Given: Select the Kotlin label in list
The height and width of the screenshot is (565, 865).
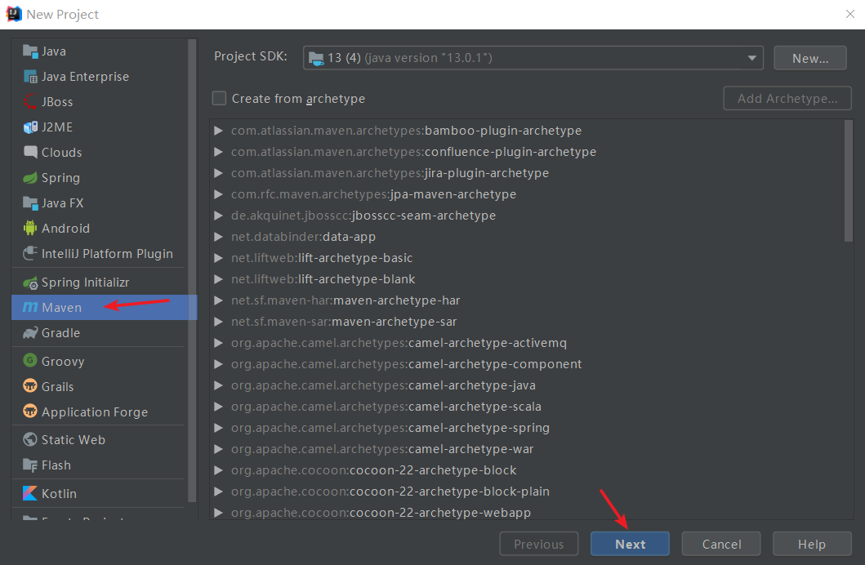Looking at the screenshot, I should point(59,493).
